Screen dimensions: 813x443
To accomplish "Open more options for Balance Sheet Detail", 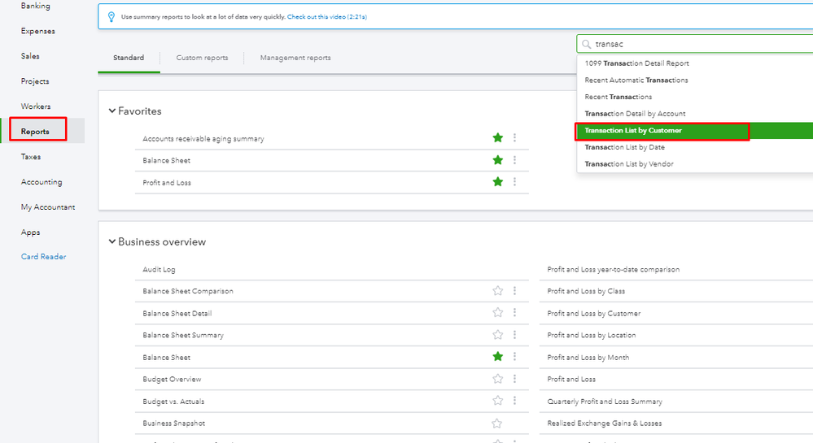I will click(x=514, y=313).
